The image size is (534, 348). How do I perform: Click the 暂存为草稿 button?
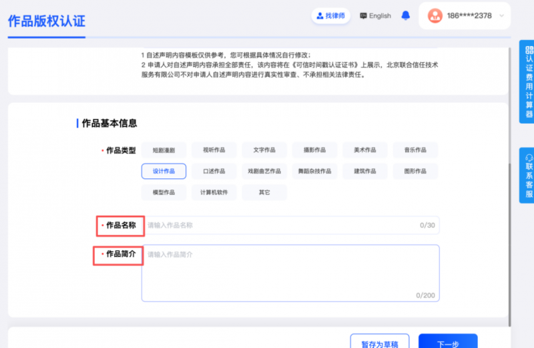click(x=380, y=343)
